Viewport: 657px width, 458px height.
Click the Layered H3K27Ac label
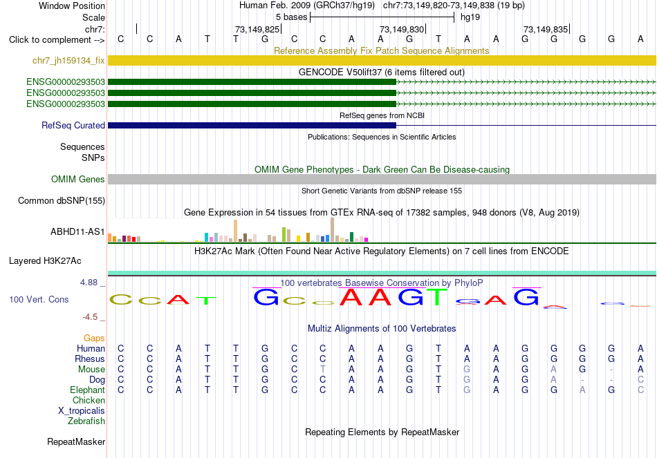[x=45, y=261]
